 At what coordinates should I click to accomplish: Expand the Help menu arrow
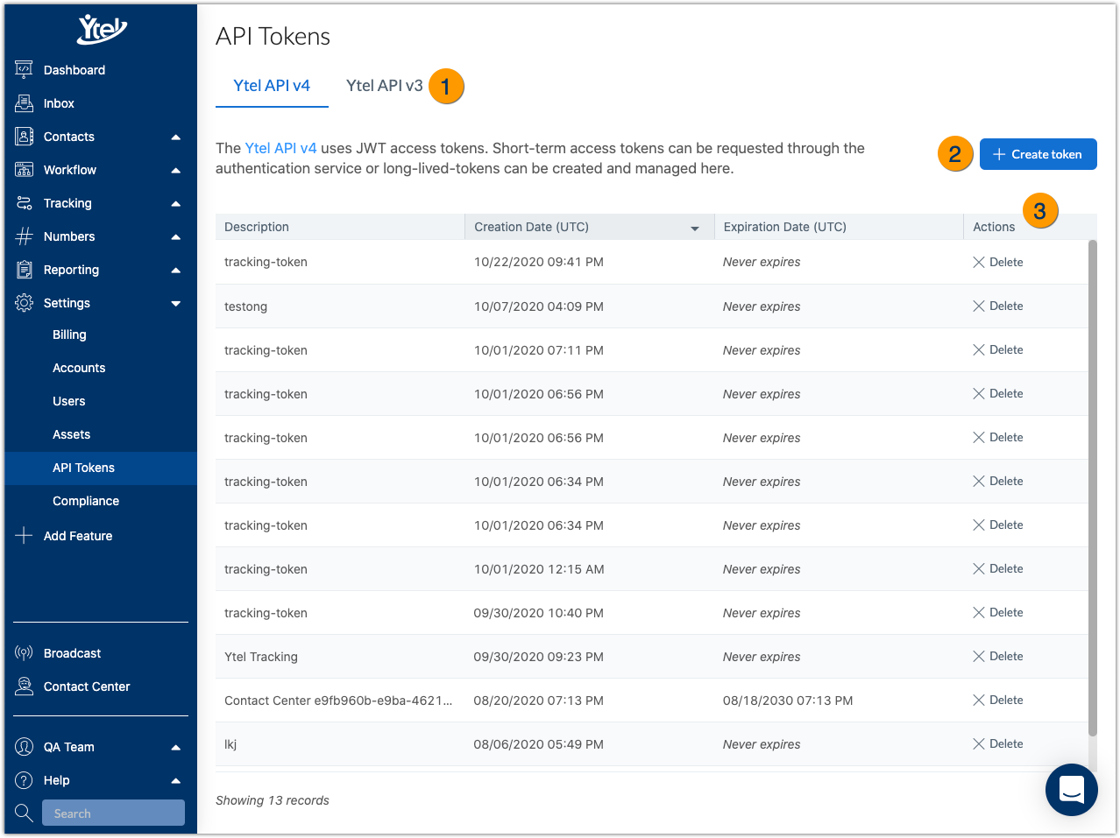[175, 781]
